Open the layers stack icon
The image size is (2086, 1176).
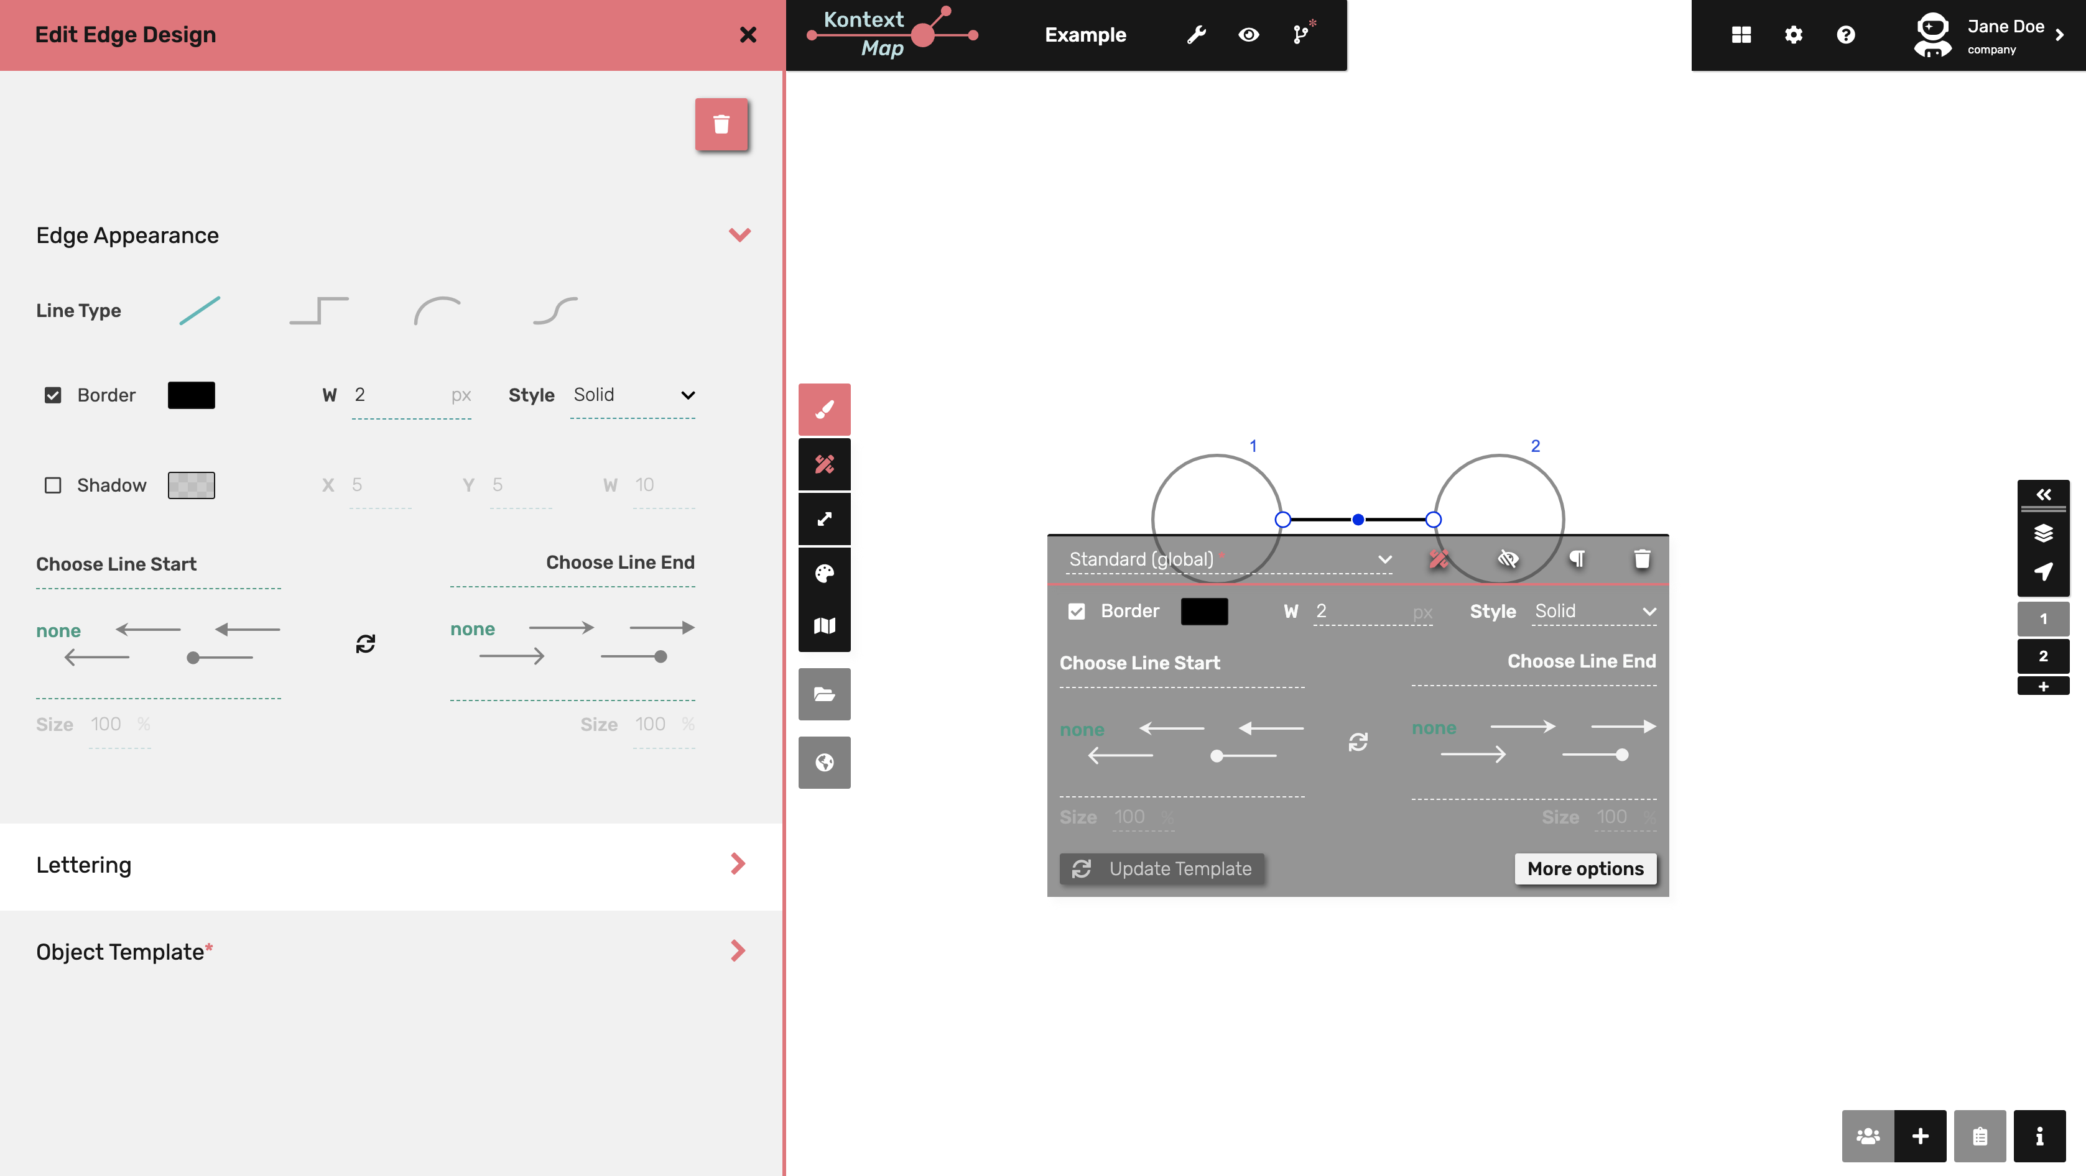2043,533
